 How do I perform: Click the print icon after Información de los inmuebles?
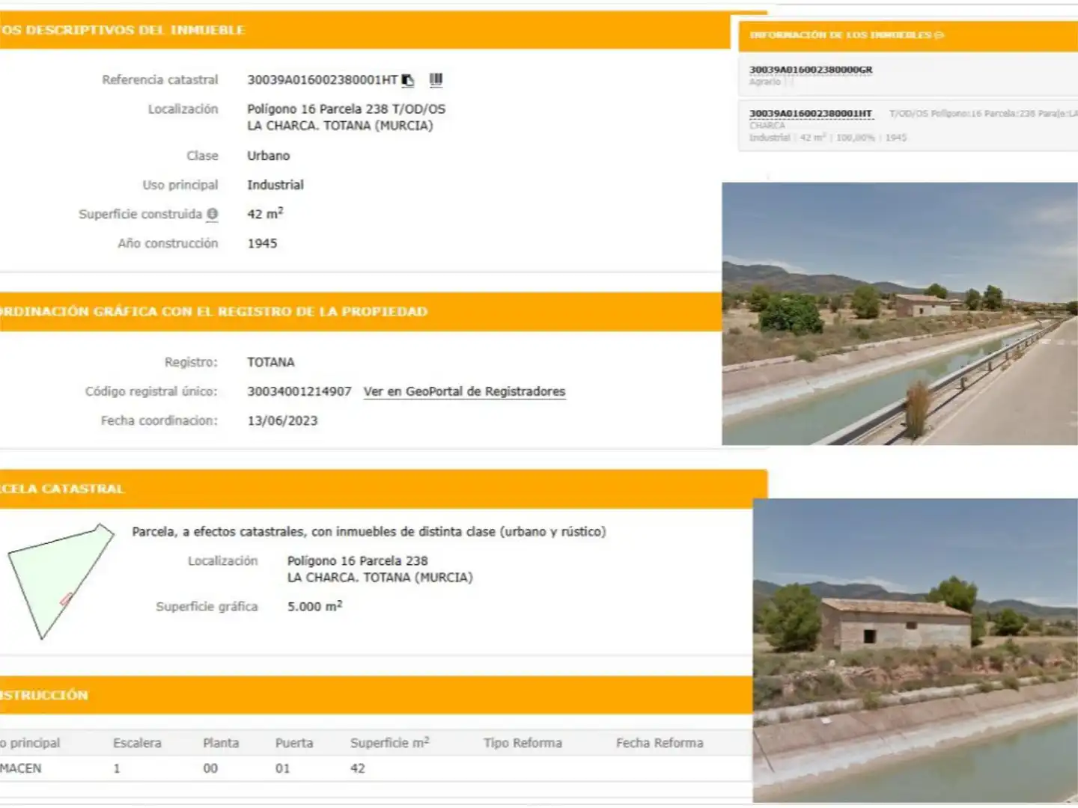tap(940, 35)
